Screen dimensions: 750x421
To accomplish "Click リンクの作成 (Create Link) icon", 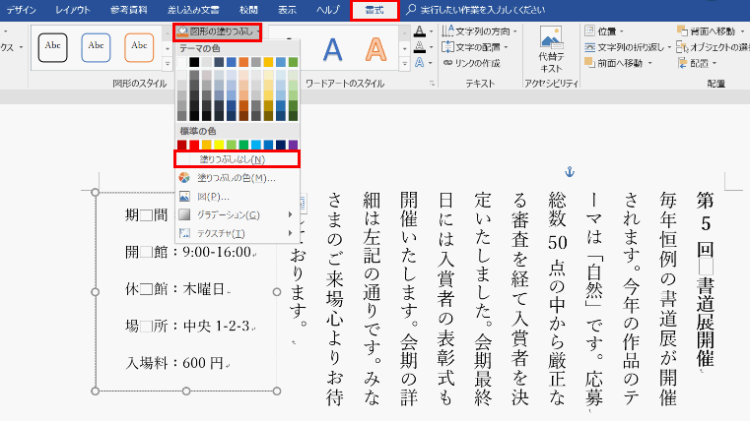I will click(x=473, y=64).
